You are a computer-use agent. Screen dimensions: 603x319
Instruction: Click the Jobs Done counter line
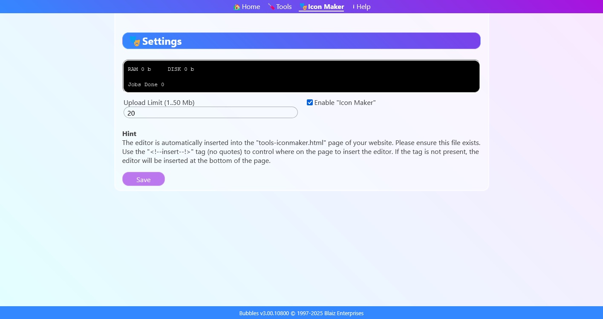point(146,84)
